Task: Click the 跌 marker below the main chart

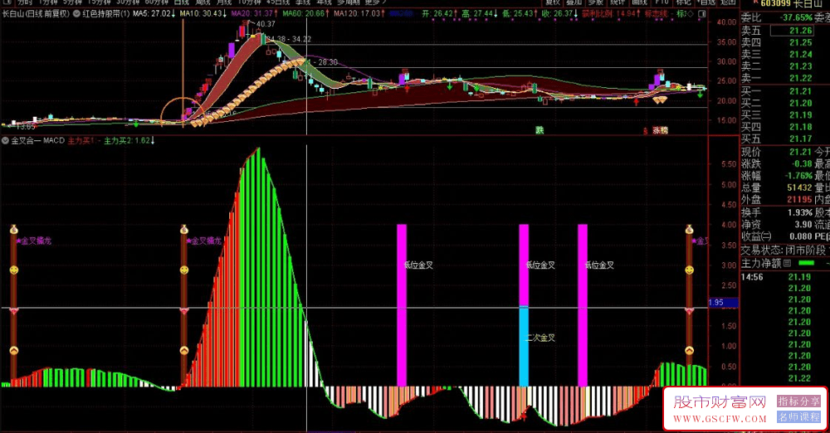Action: [x=539, y=130]
